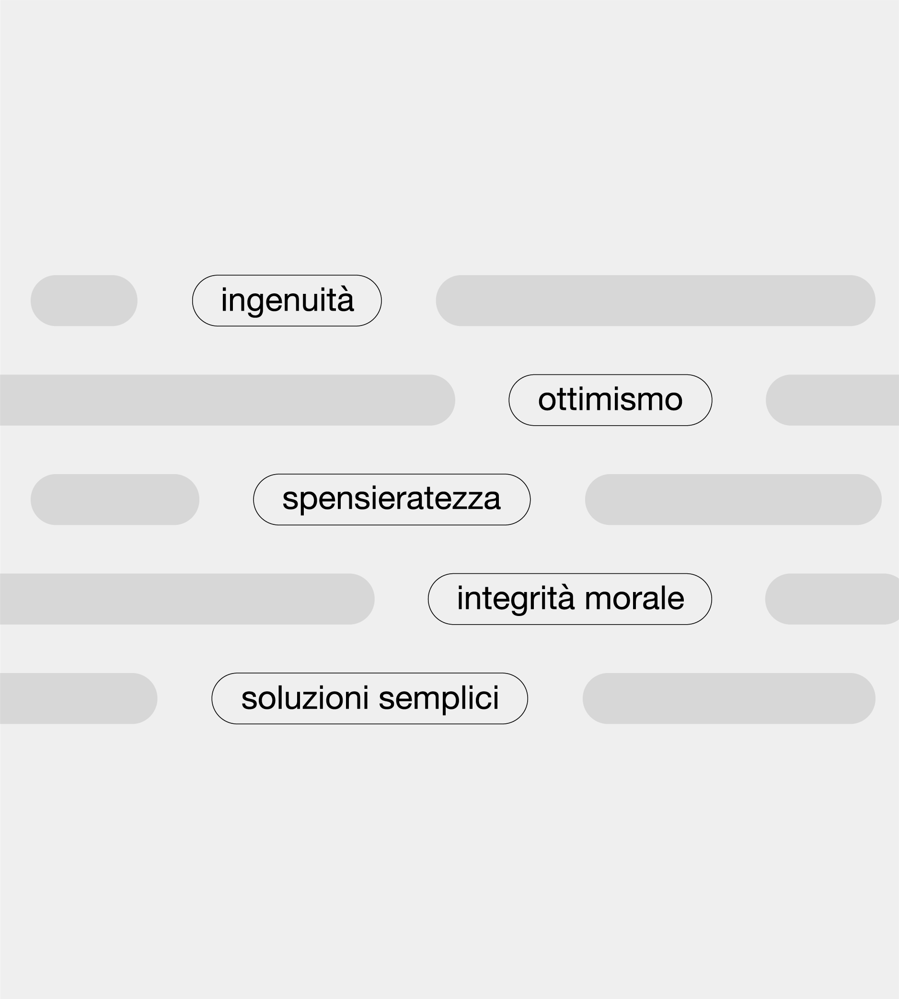
Task: Click the long gray bar right of ingenuità
Action: point(656,301)
